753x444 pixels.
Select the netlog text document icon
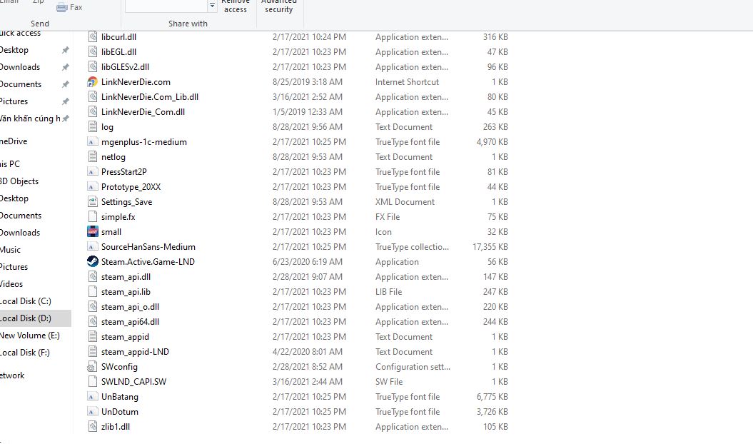tap(92, 157)
